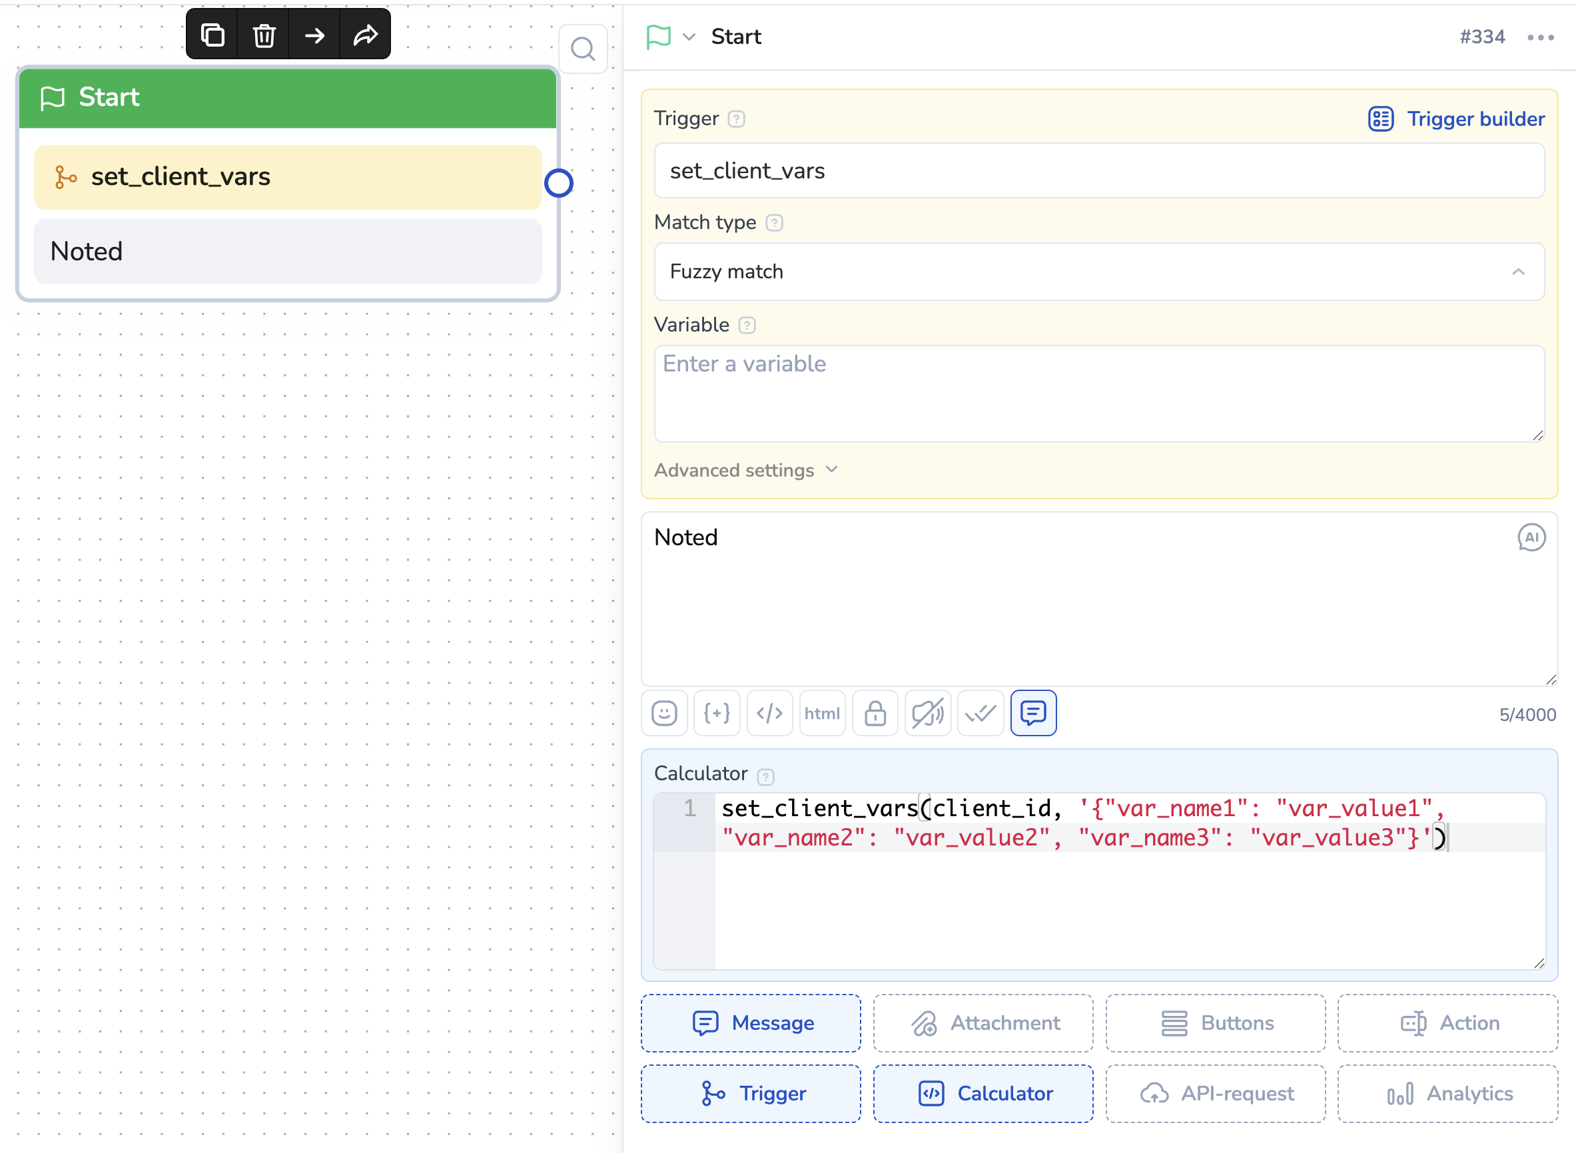Insert variable with curly braces icon
This screenshot has height=1153, width=1576.
[717, 713]
